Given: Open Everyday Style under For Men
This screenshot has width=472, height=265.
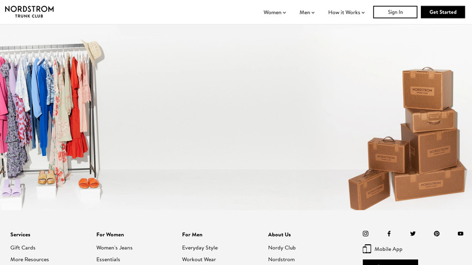Looking at the screenshot, I should pos(200,248).
